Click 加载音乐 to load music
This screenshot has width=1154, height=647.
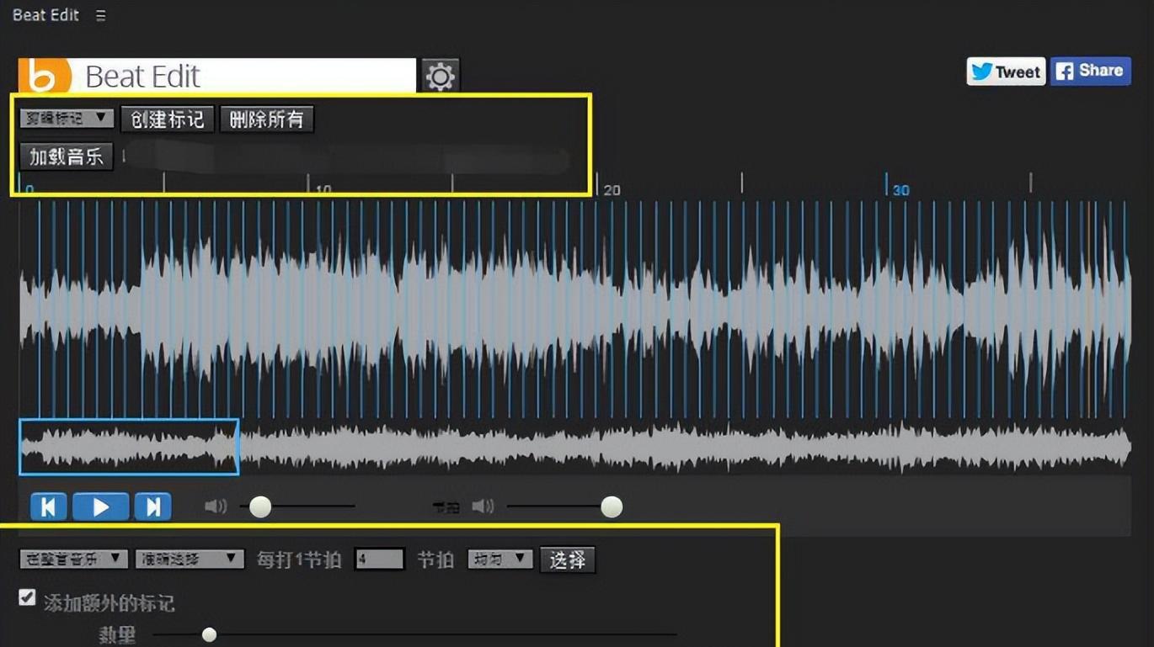[67, 156]
